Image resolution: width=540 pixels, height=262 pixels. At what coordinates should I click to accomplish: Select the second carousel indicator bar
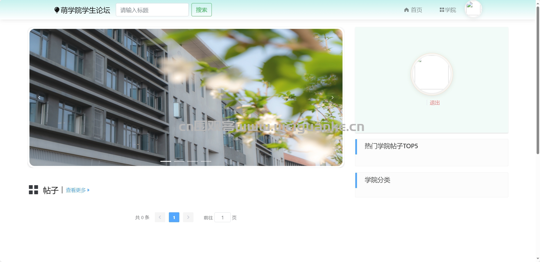pos(179,161)
